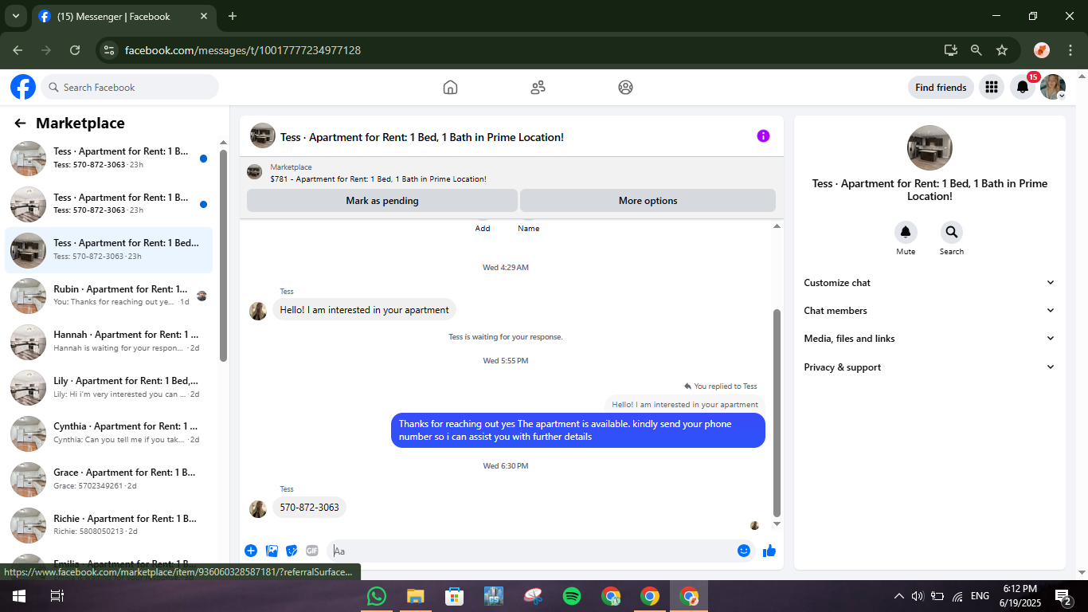Open more actions plus icon in composer

coord(251,551)
